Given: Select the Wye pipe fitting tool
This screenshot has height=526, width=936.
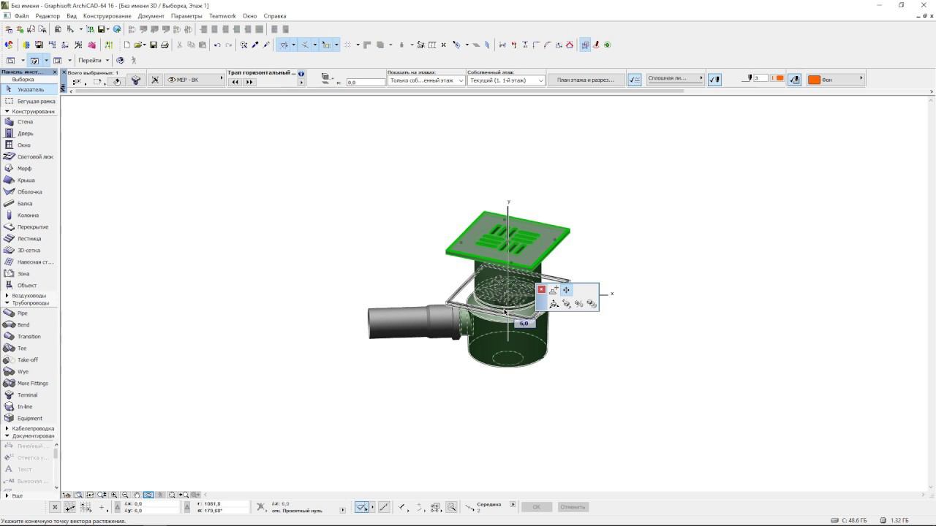Looking at the screenshot, I should (x=23, y=372).
